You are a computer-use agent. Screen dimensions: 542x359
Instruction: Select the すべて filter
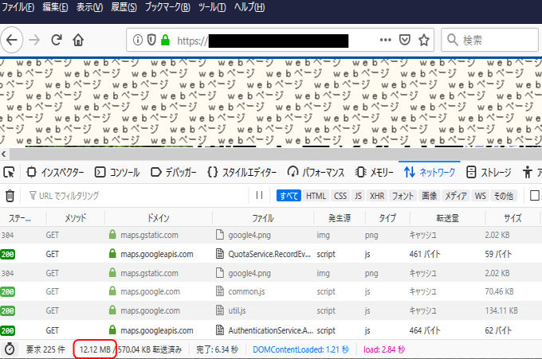point(289,196)
